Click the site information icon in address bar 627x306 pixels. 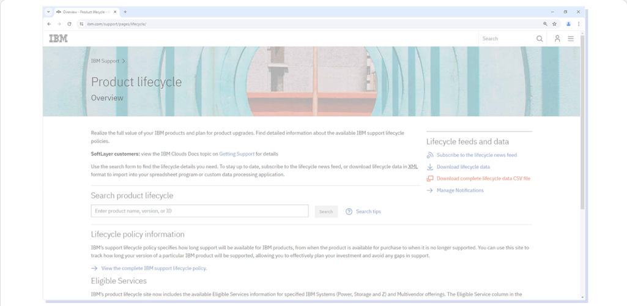81,24
